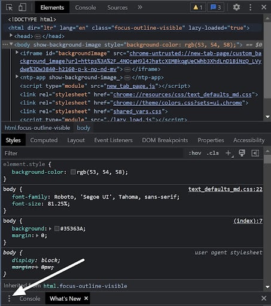The width and height of the screenshot is (271, 306).
Task: Toggle element state with :hov
Action: 195,153
